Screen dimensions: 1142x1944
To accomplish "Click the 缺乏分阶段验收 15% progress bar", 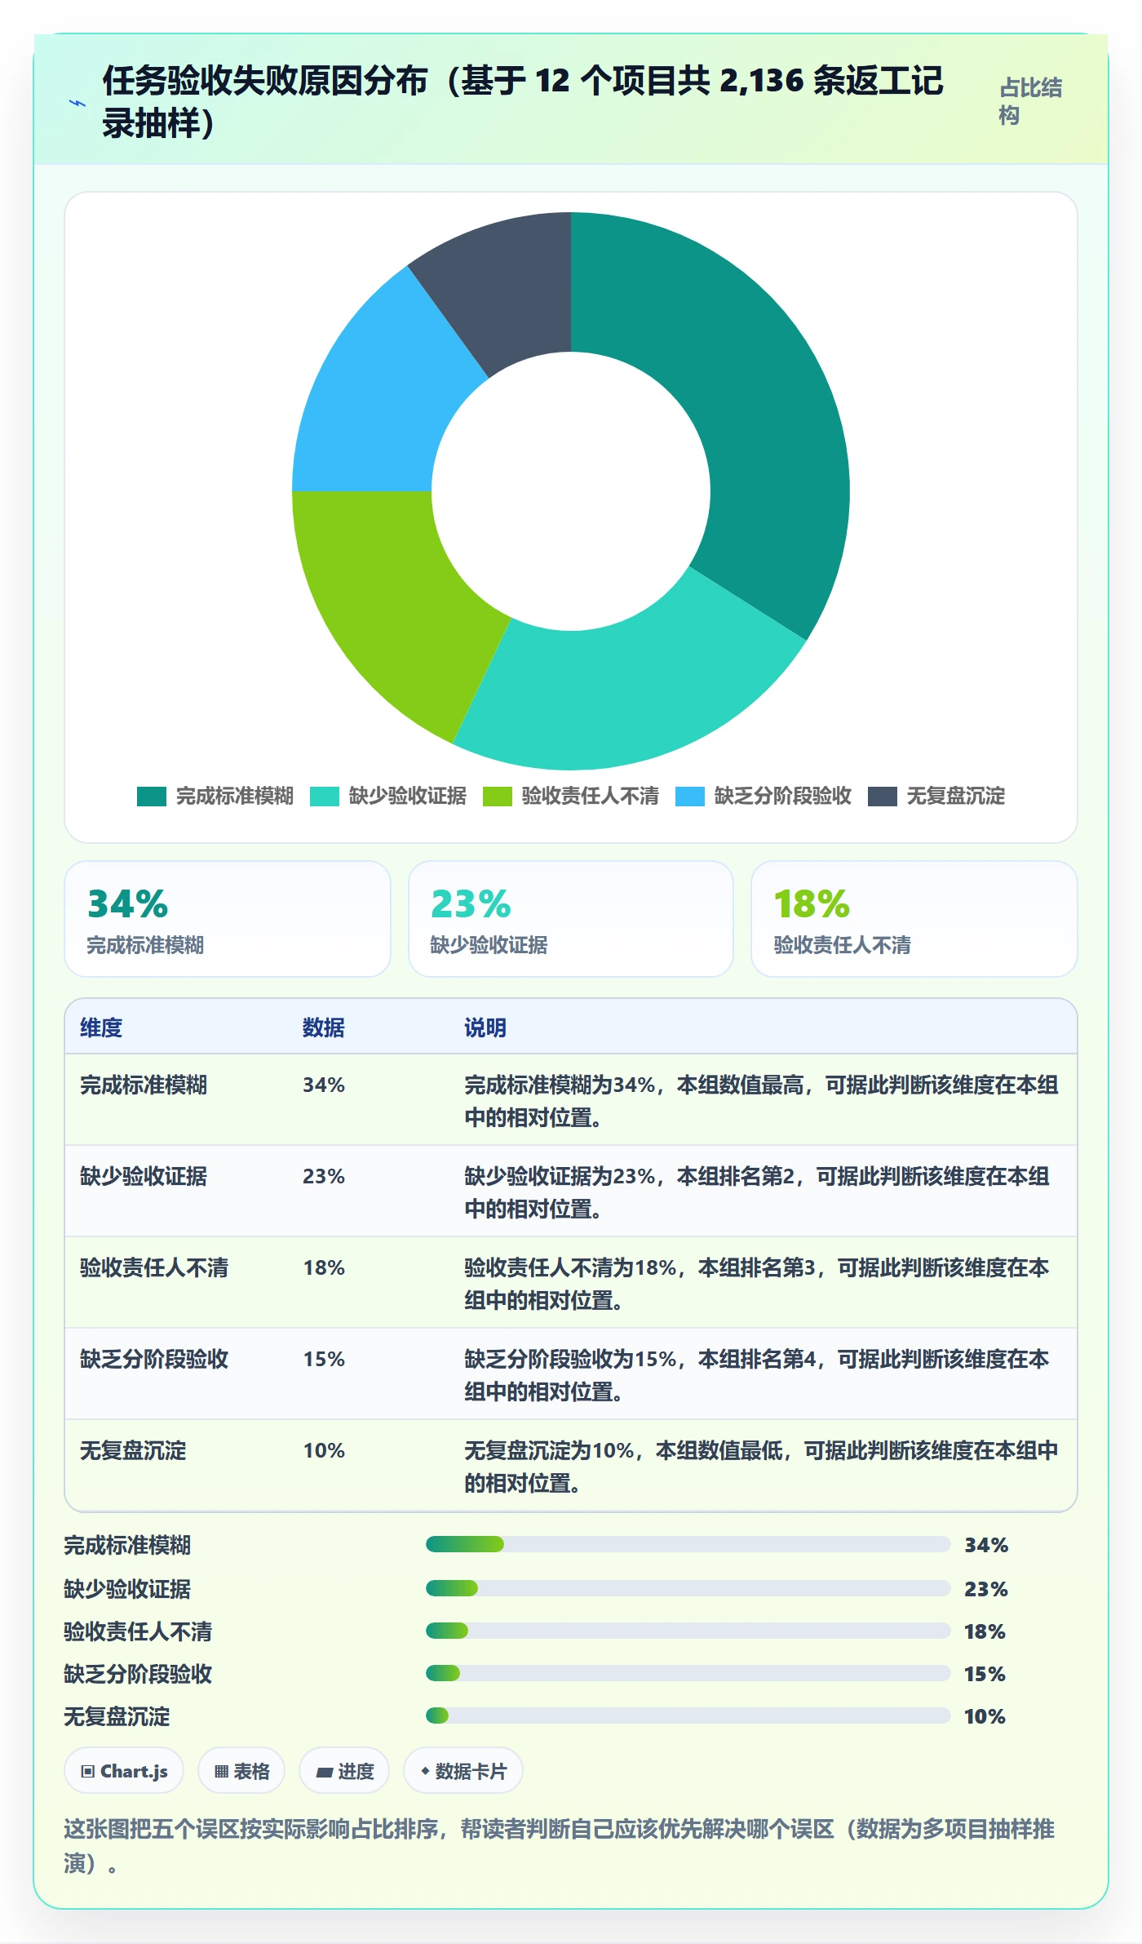I will 688,1673.
